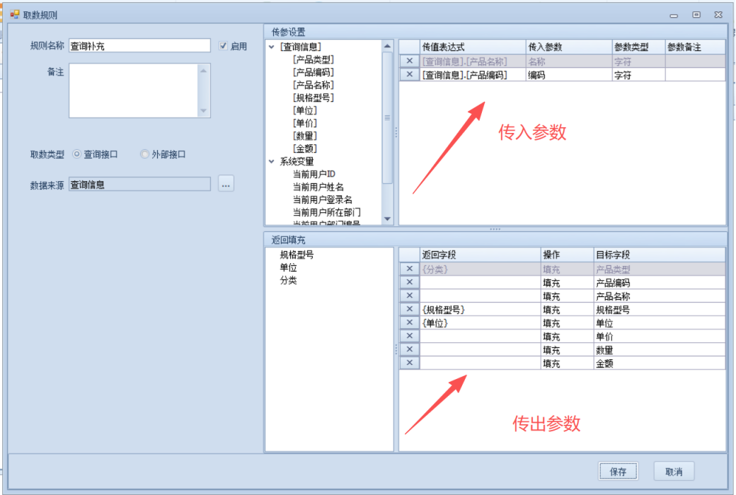Collapse the 系统变量 tree node

[x=272, y=161]
